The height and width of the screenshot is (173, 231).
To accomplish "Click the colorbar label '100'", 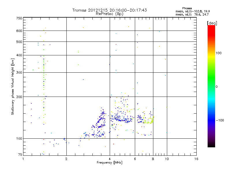I will click(x=219, y=53).
